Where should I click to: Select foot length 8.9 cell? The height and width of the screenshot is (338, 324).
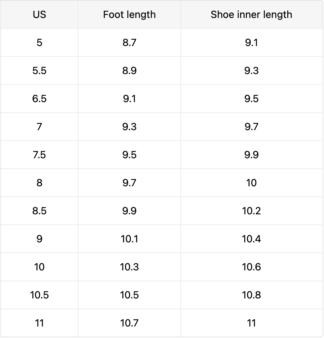(x=129, y=71)
